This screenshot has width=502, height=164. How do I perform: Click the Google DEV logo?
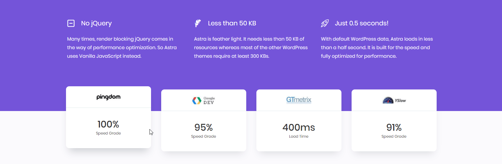point(203,101)
